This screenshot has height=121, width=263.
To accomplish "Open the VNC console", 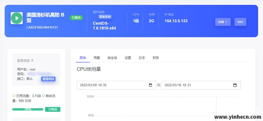I will point(240,22).
